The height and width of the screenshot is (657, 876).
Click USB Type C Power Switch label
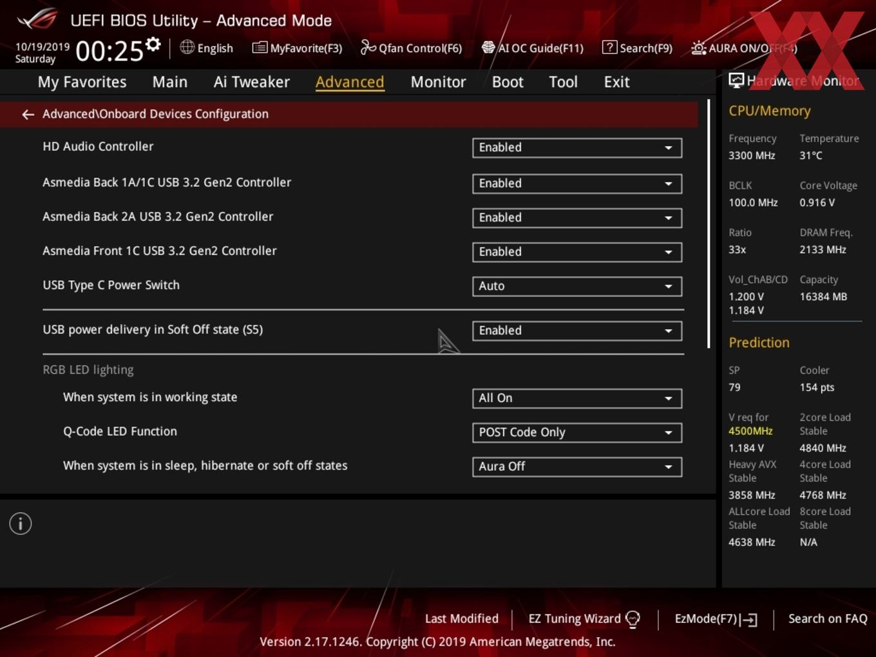tap(111, 285)
